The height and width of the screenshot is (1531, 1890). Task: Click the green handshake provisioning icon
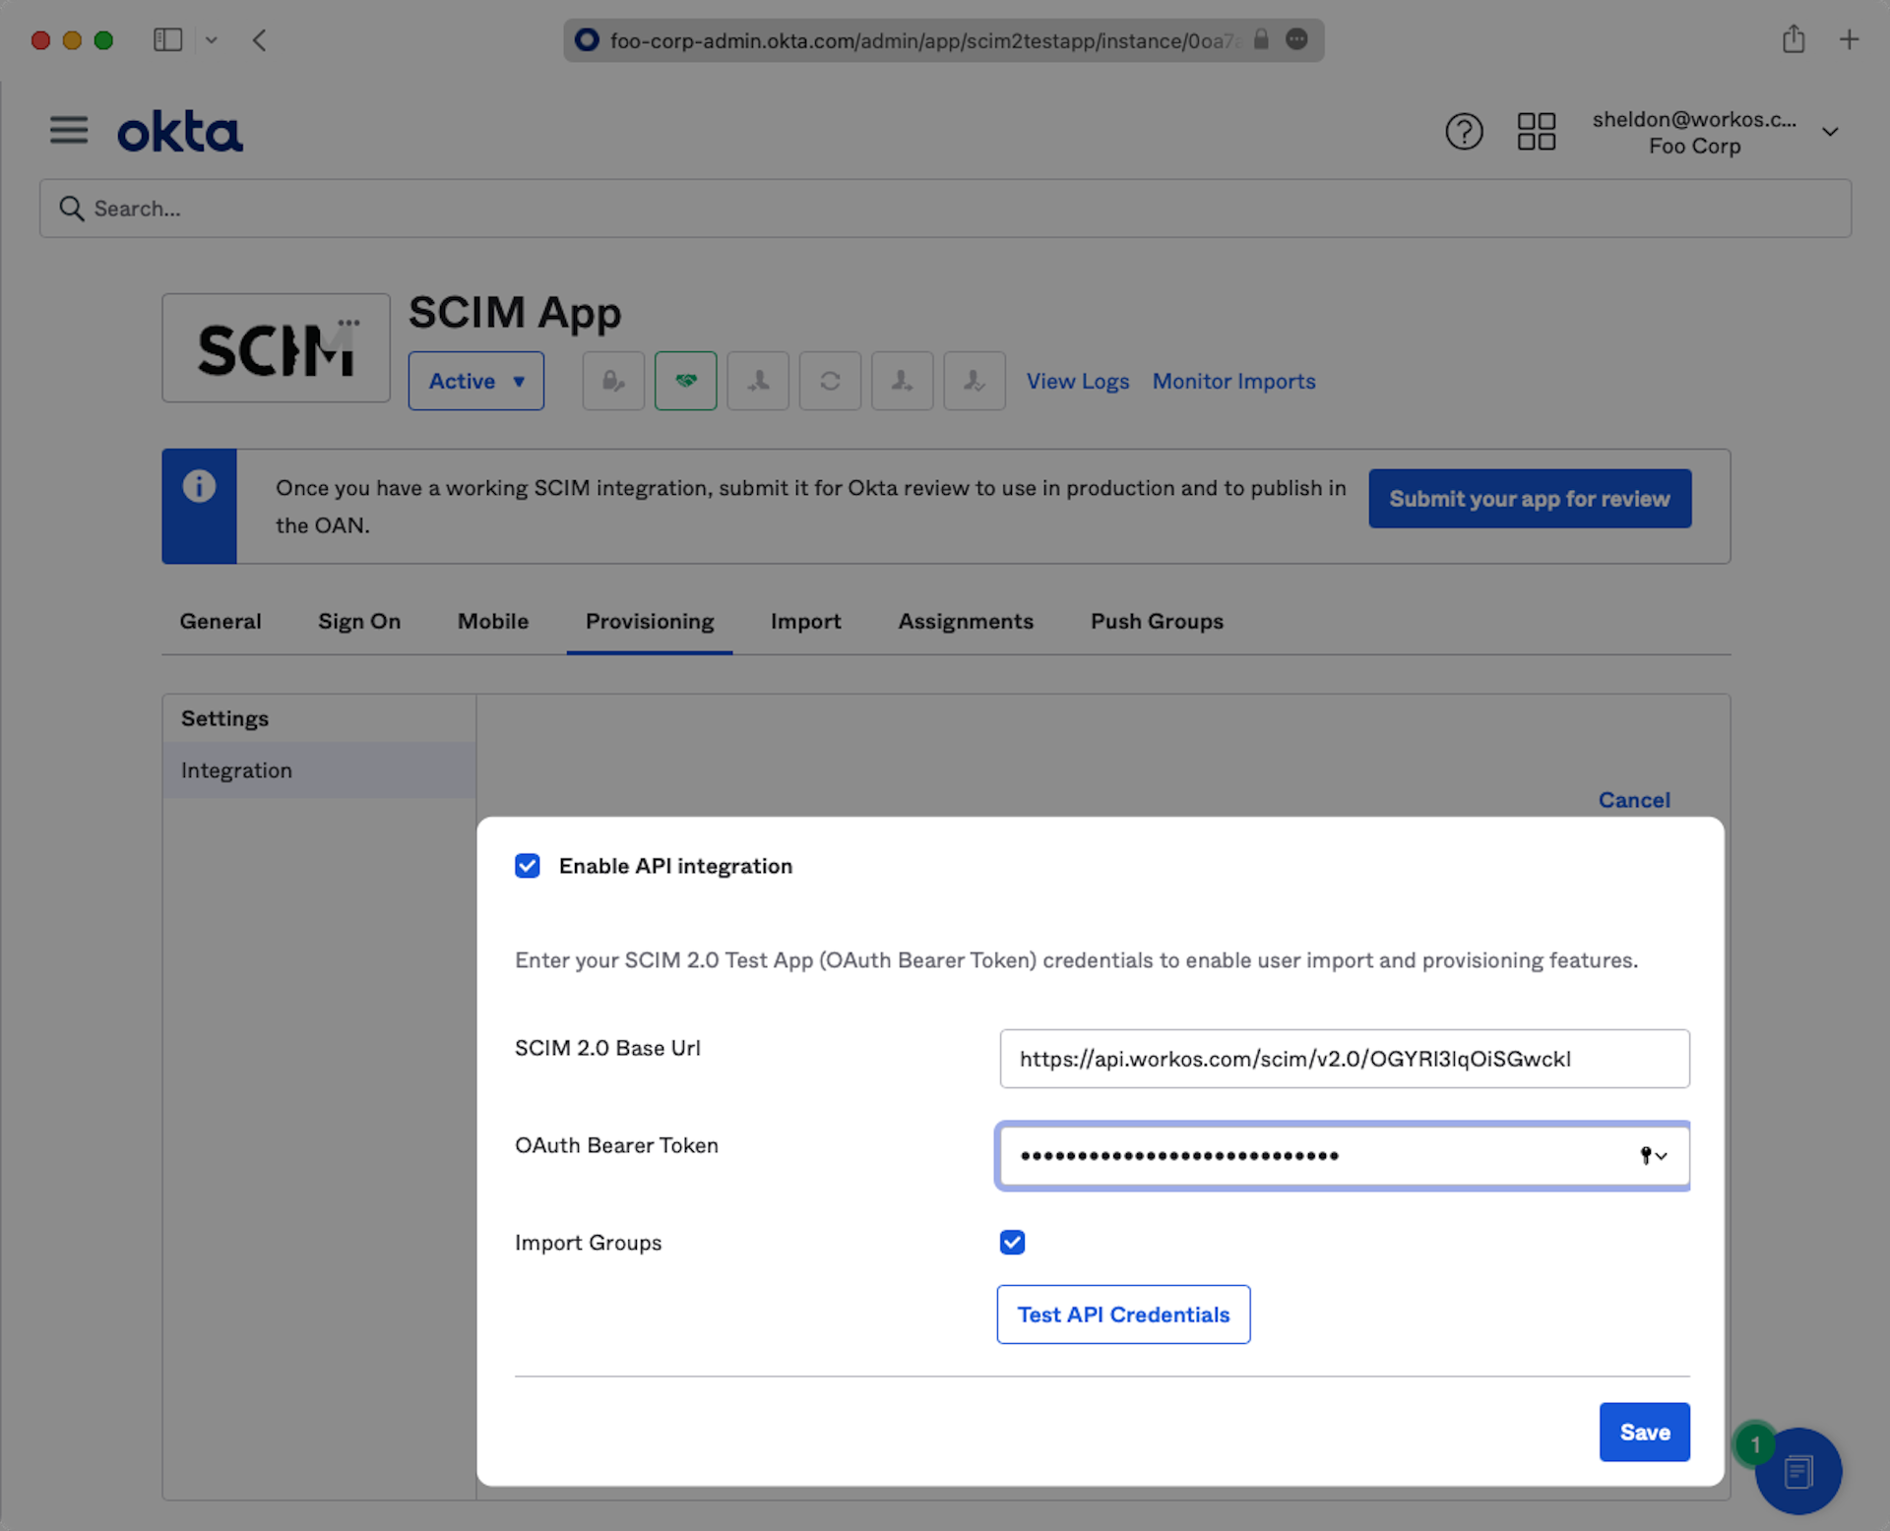coord(685,381)
